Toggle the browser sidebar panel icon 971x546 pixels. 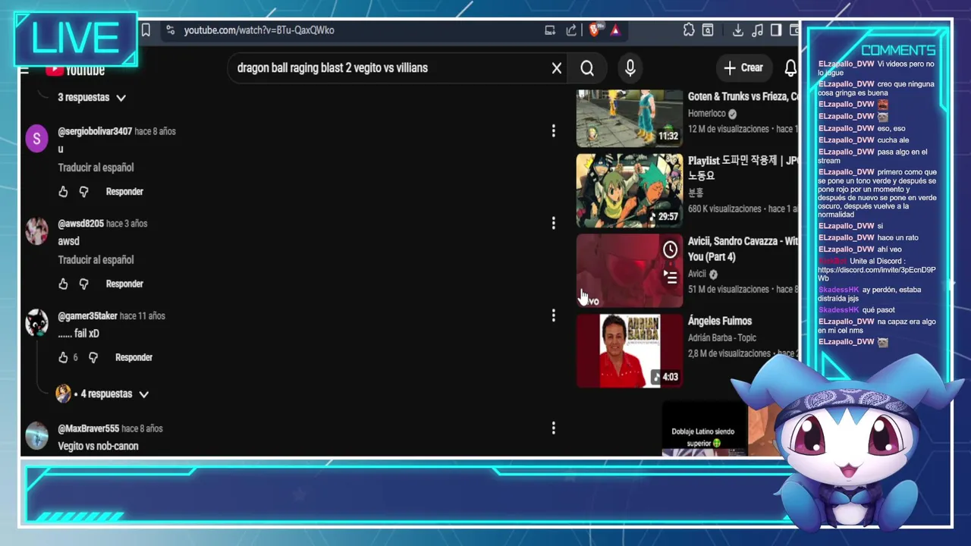(x=776, y=30)
